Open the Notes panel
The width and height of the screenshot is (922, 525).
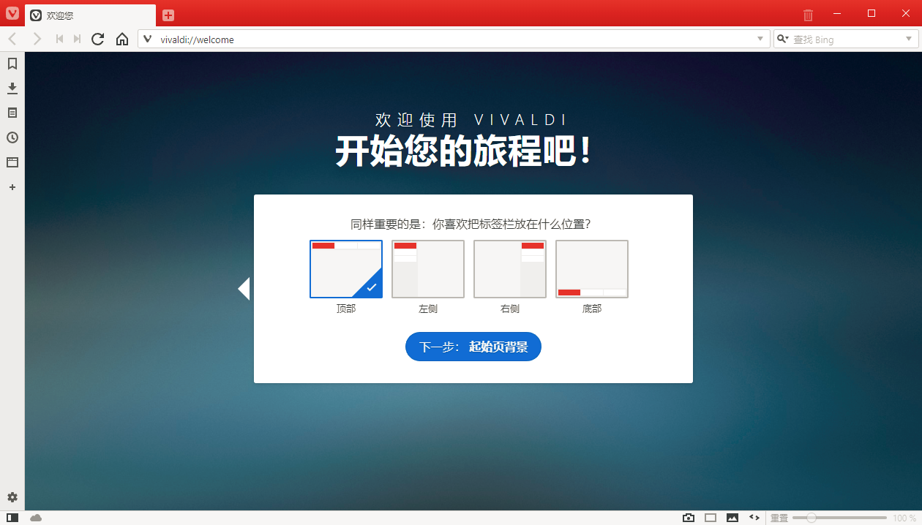(12, 113)
